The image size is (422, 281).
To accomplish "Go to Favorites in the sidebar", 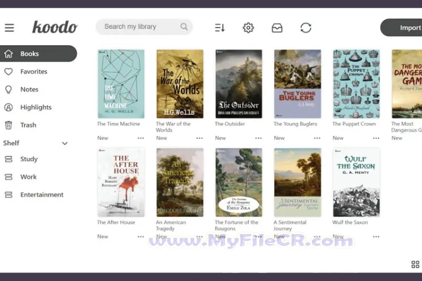I will click(33, 71).
